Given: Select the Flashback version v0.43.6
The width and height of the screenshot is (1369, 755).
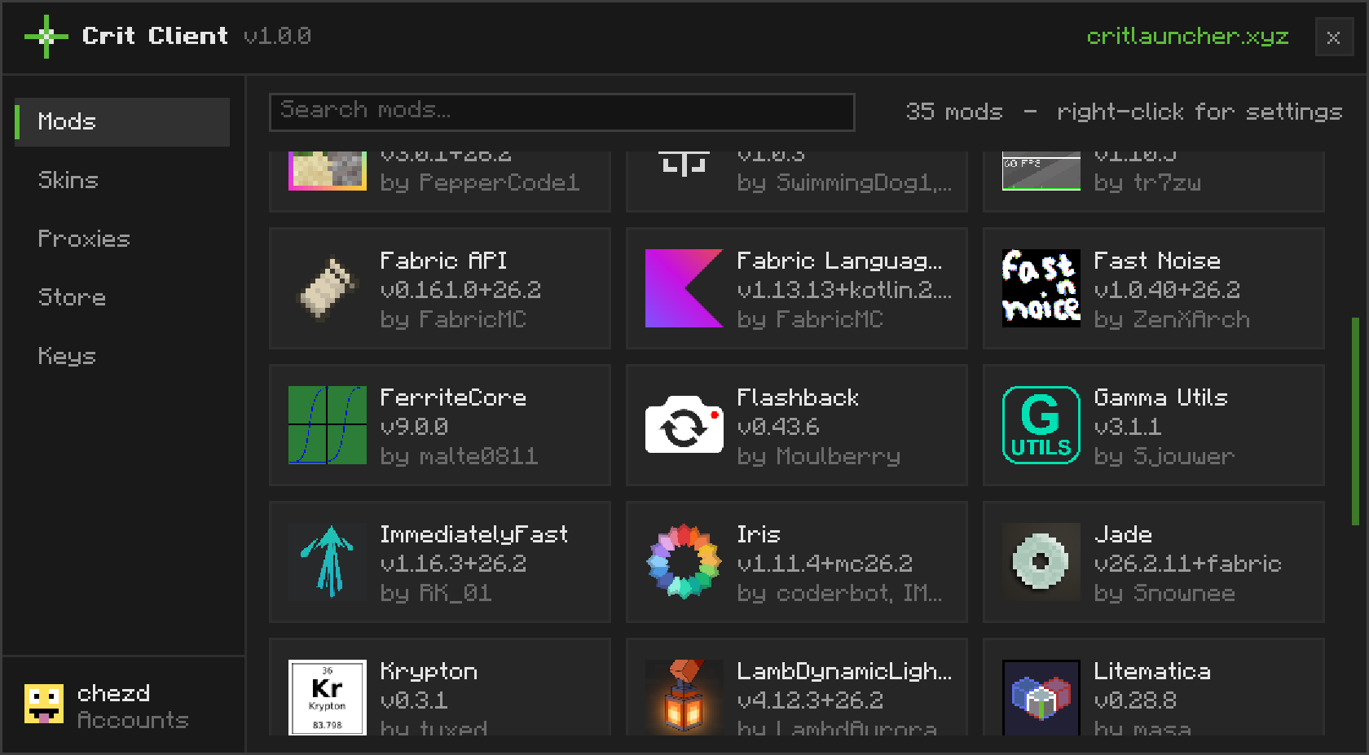Looking at the screenshot, I should (778, 427).
